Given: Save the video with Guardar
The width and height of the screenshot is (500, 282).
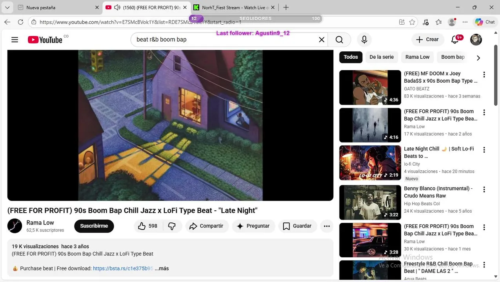Looking at the screenshot, I should coord(298,226).
